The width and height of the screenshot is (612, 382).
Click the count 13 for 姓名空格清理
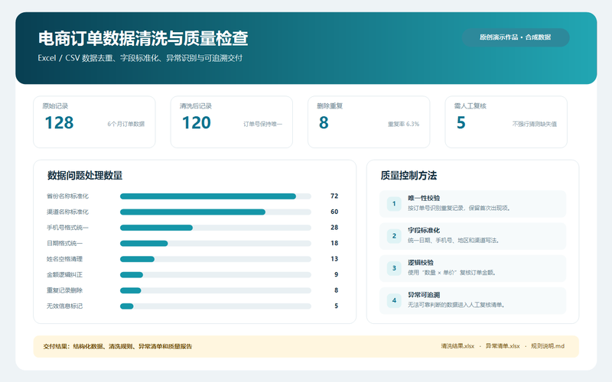pos(334,259)
